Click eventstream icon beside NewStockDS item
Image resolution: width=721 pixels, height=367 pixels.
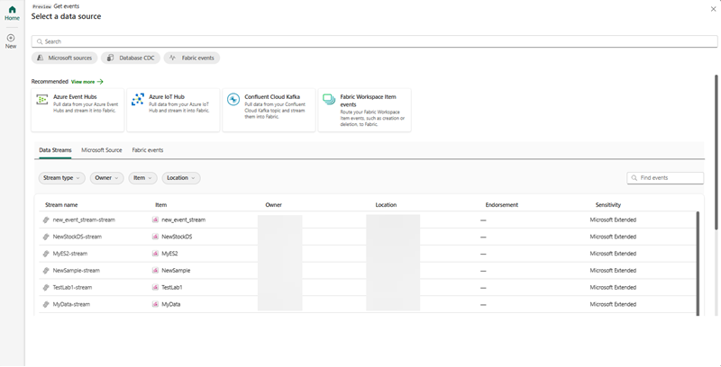(x=155, y=237)
